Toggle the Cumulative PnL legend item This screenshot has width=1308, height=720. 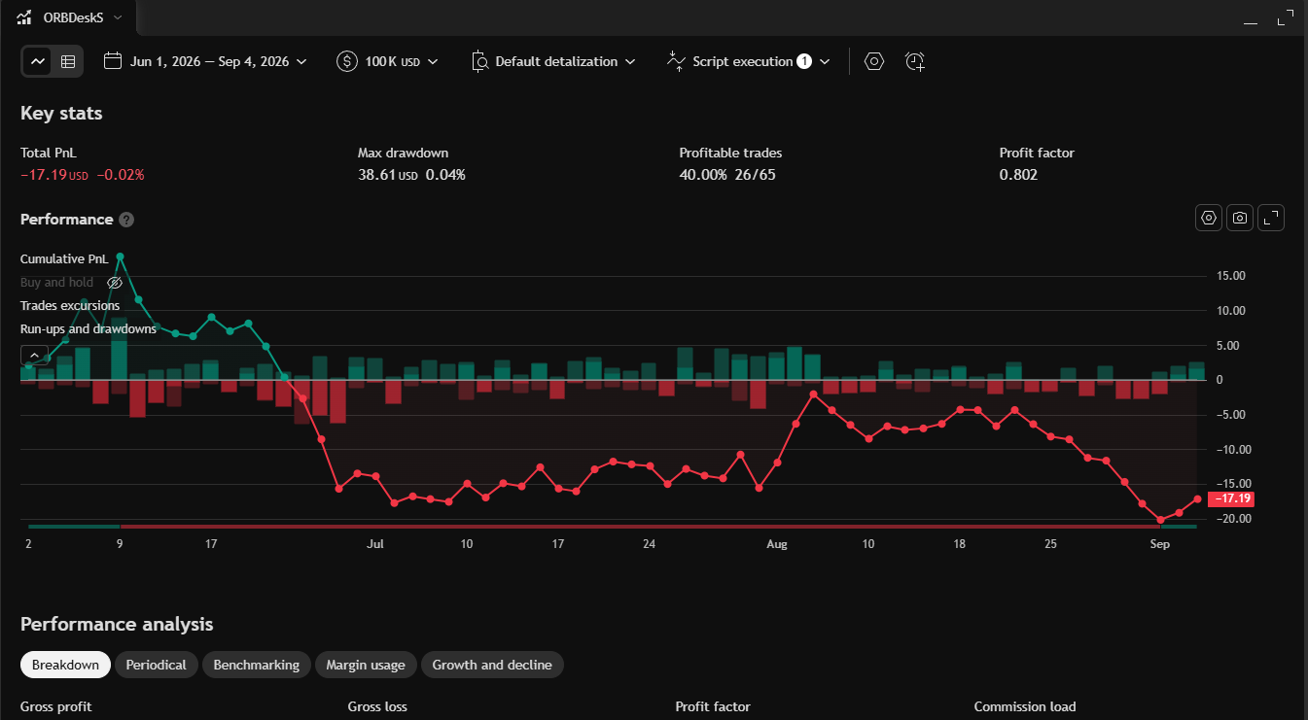(64, 259)
